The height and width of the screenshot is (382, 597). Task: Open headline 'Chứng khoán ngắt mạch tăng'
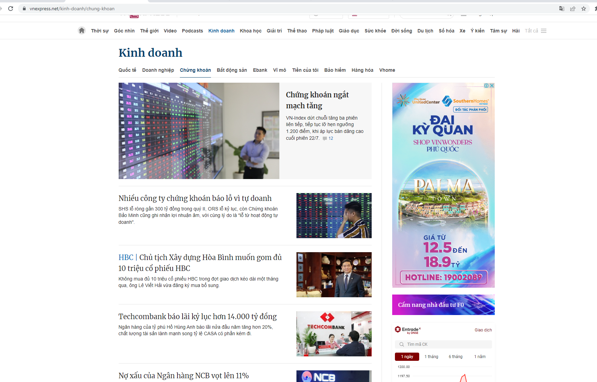(317, 100)
